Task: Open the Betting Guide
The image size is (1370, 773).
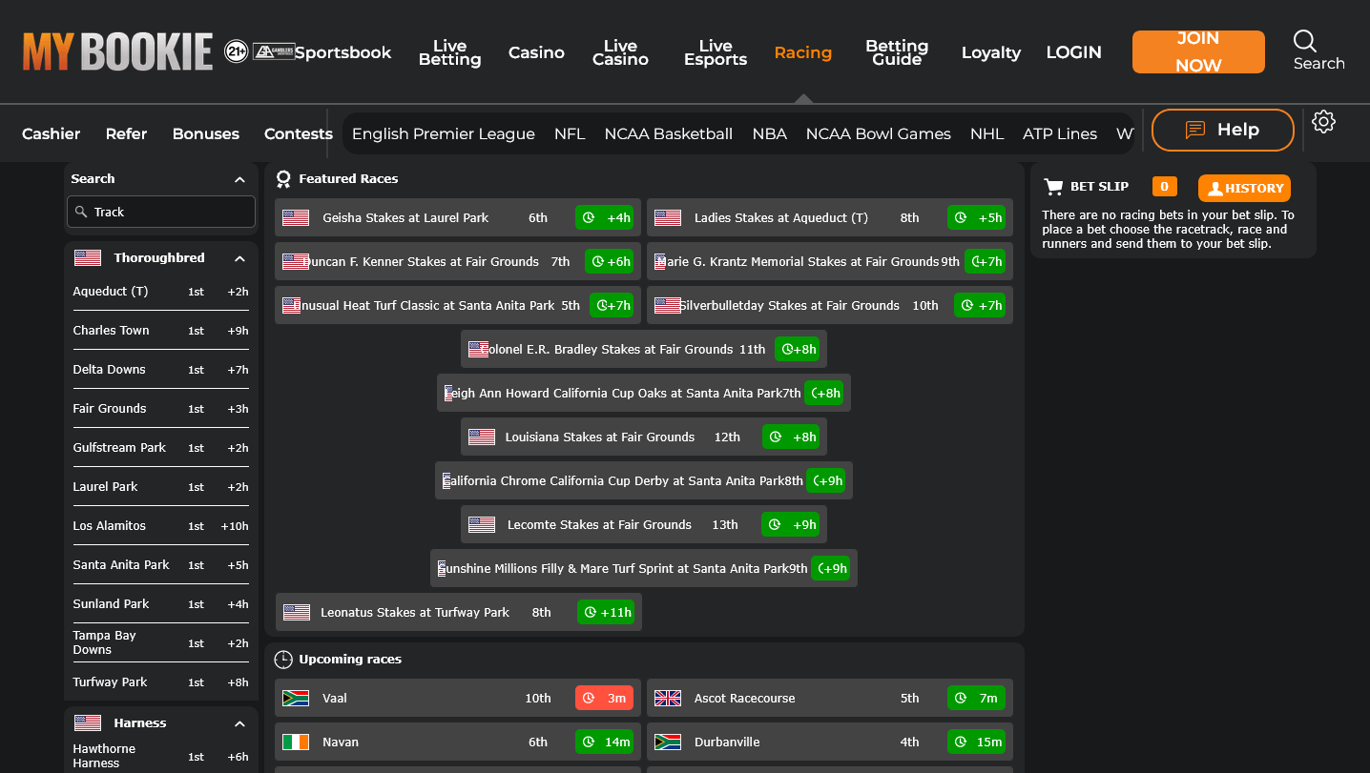Action: coord(897,52)
